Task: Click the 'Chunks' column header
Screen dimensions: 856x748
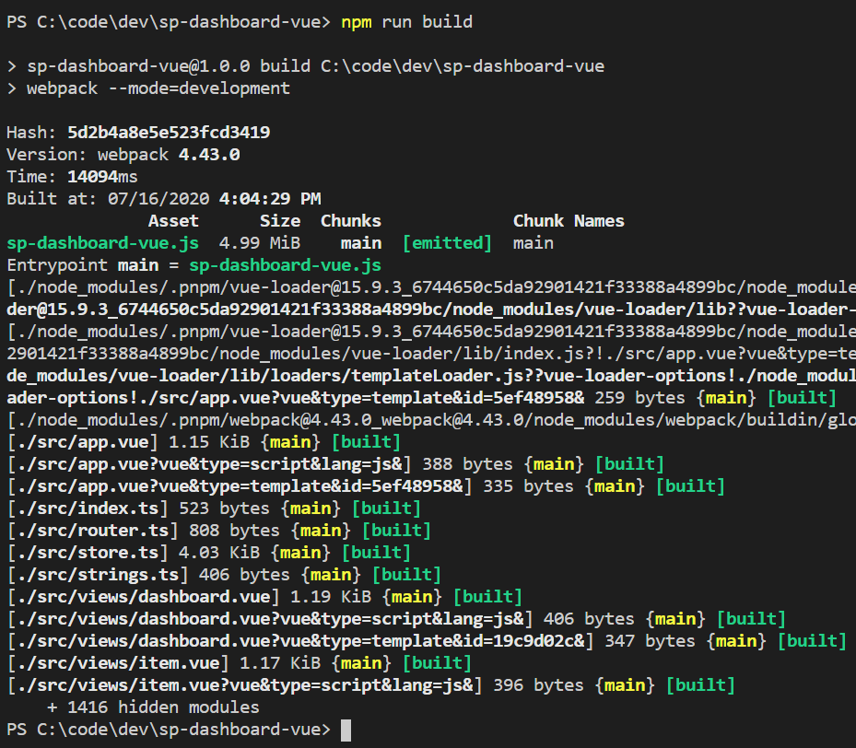Action: (x=350, y=221)
